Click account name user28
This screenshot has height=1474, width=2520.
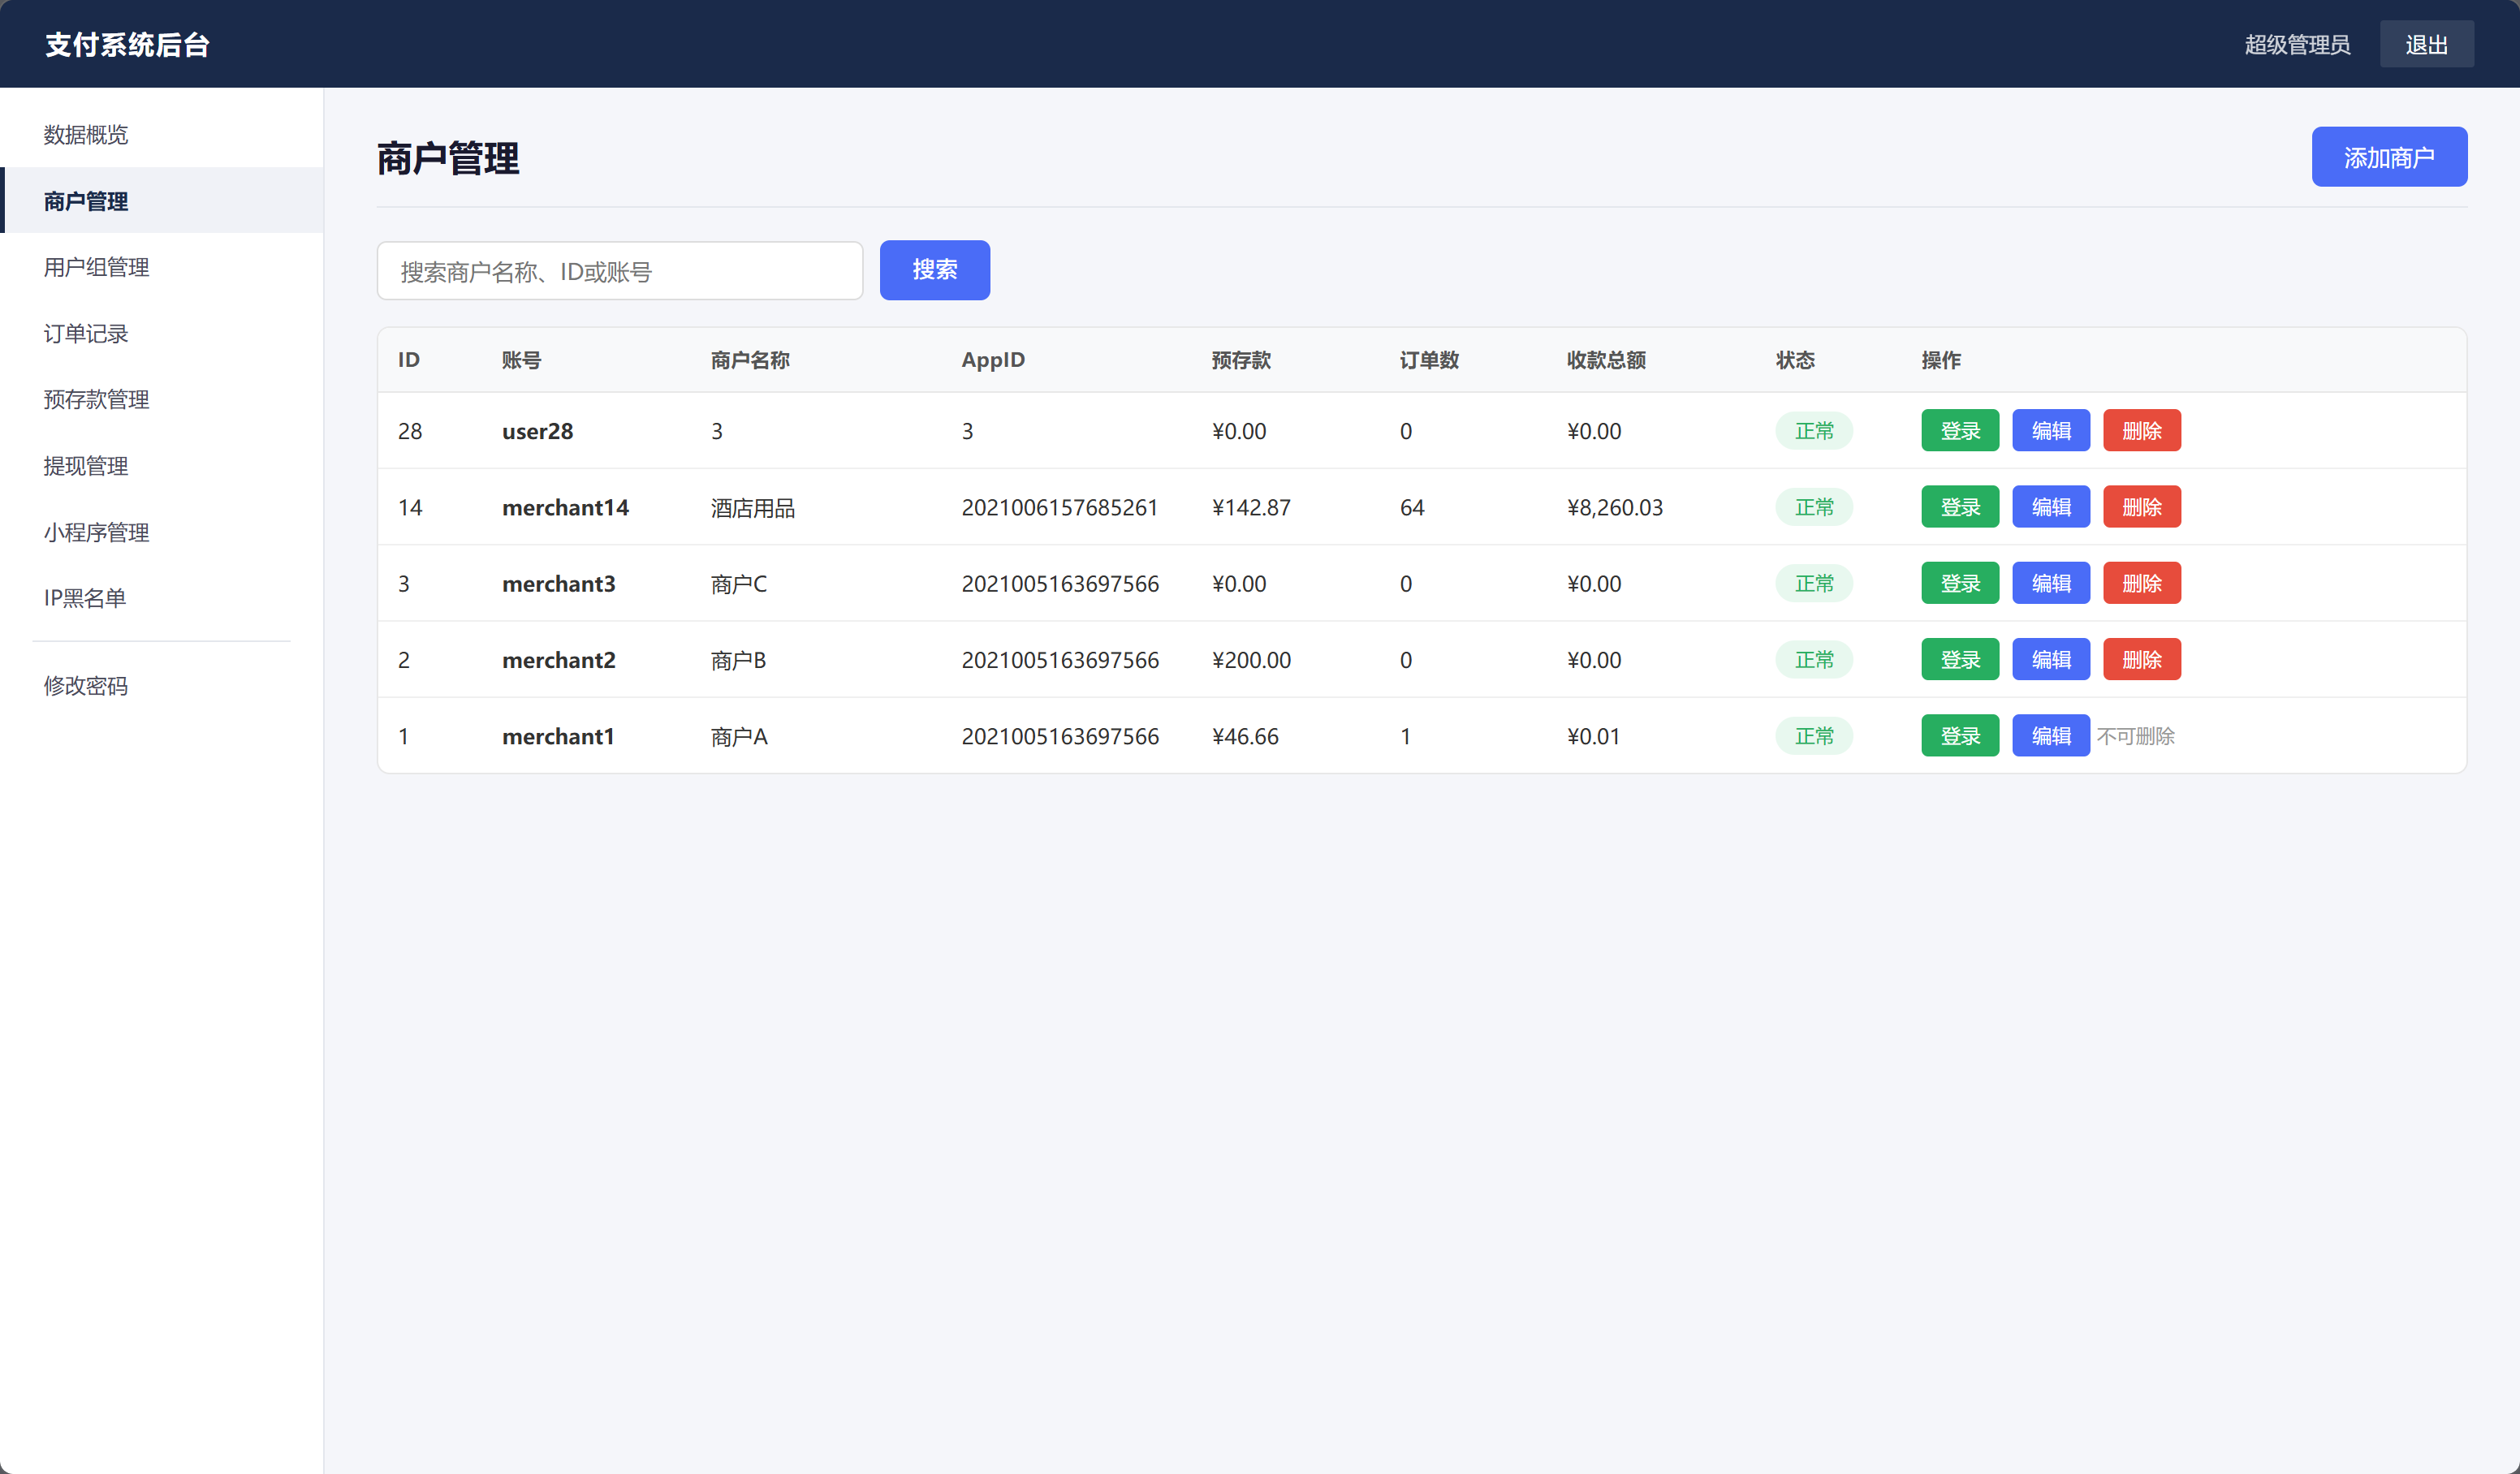tap(537, 431)
